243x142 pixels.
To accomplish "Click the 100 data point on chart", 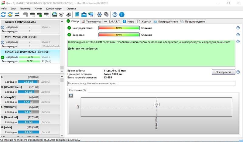I will (156, 107).
